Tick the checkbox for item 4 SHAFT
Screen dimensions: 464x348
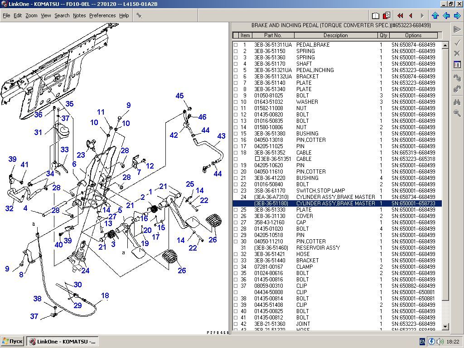[x=236, y=64]
